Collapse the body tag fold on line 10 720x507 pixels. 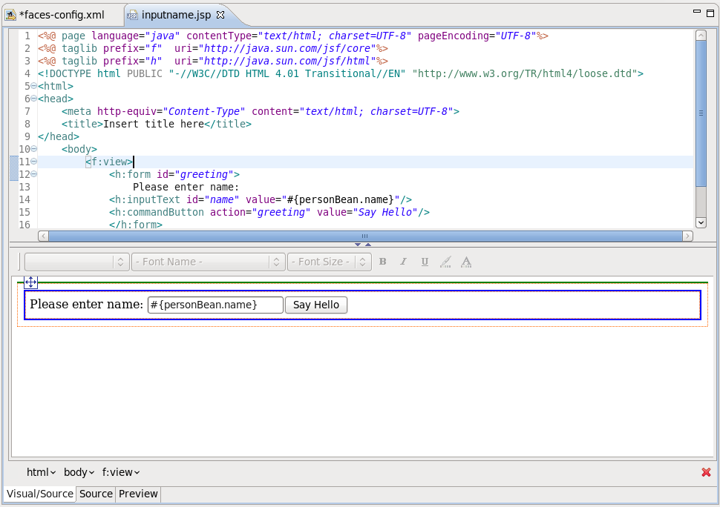[x=33, y=149]
